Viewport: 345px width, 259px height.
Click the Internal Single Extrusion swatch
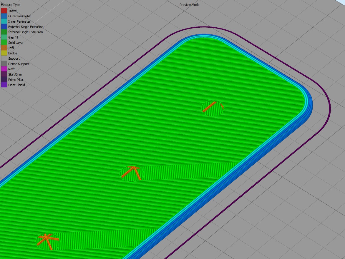tap(4, 32)
